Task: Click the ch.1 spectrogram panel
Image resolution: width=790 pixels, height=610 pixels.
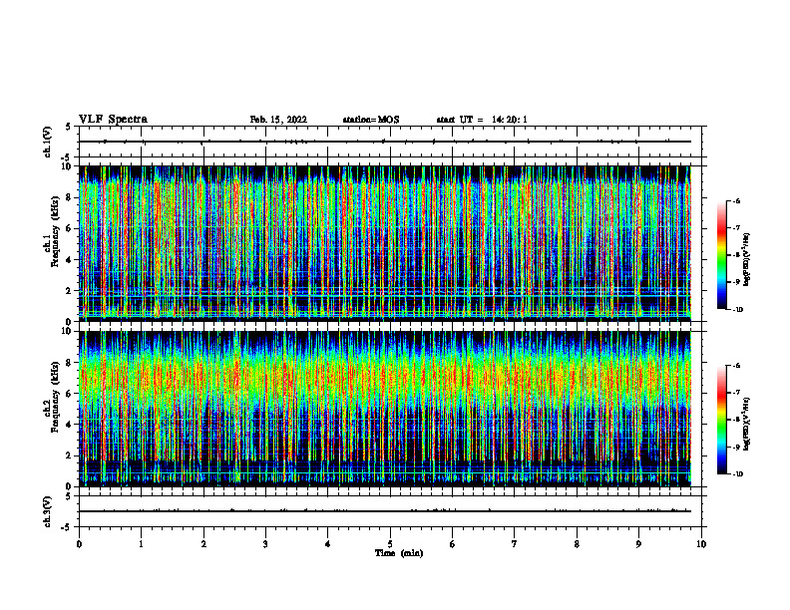Action: pyautogui.click(x=392, y=243)
